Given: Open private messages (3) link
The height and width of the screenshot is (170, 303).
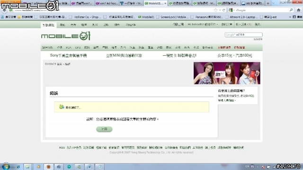Looking at the screenshot, I should [243, 24].
